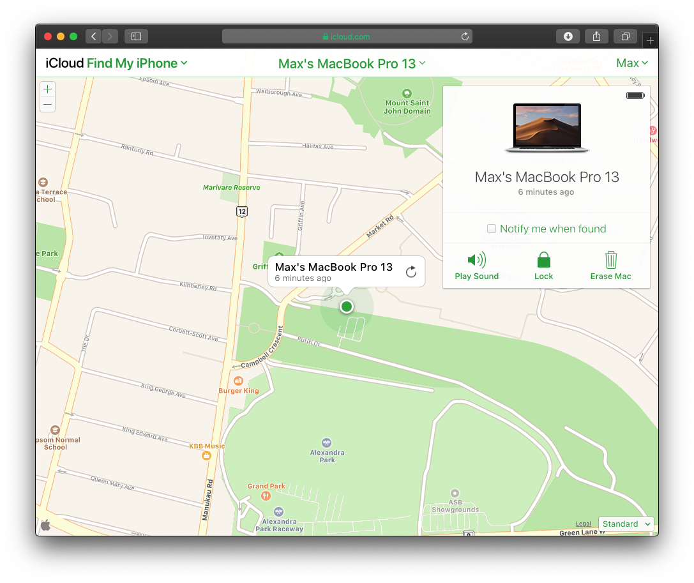694x583 pixels.
Task: Go back in Safari
Action: [x=93, y=36]
